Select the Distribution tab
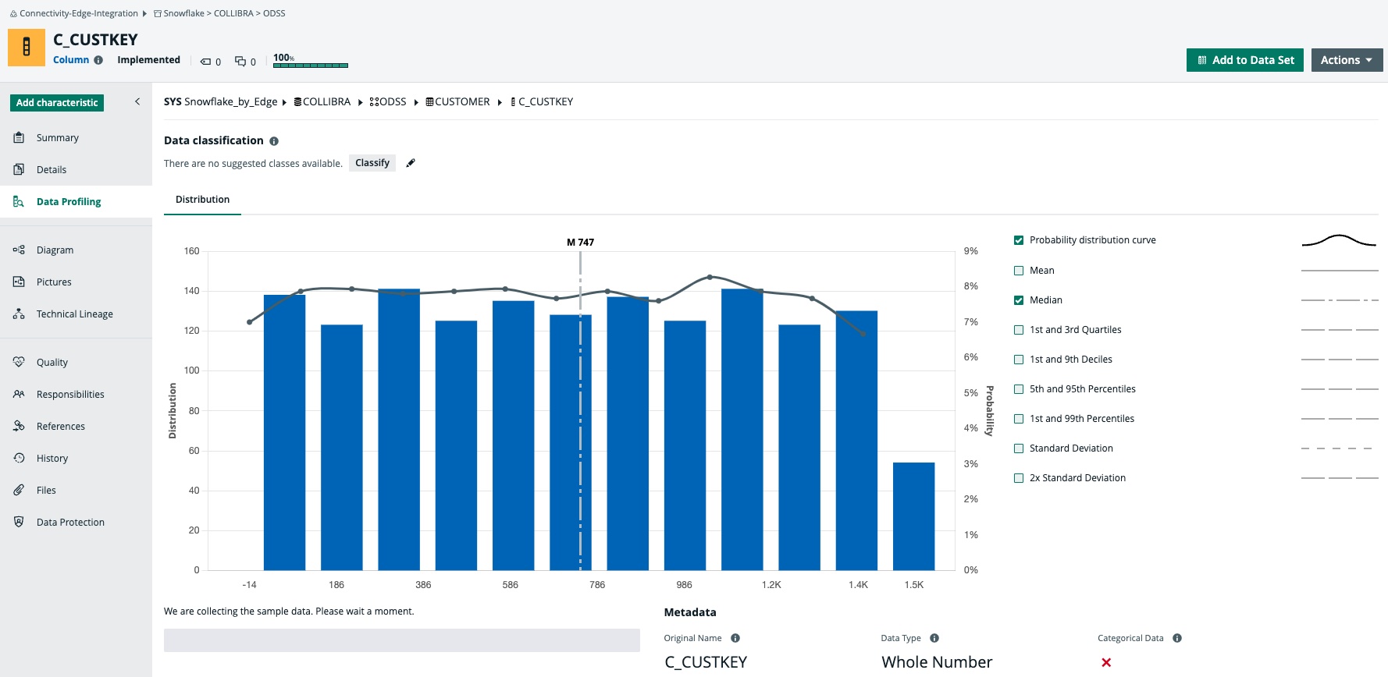The image size is (1388, 677). [x=202, y=200]
